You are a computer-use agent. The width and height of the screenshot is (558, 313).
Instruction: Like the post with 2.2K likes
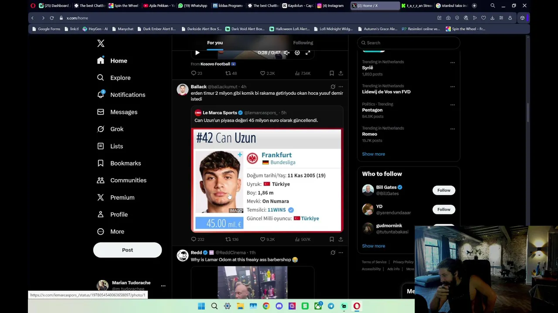tap(267, 73)
